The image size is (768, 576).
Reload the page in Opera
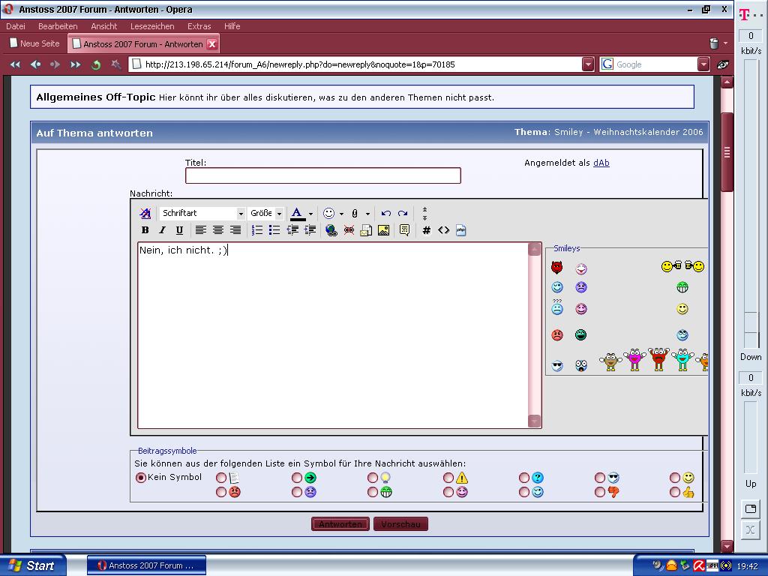[96, 64]
